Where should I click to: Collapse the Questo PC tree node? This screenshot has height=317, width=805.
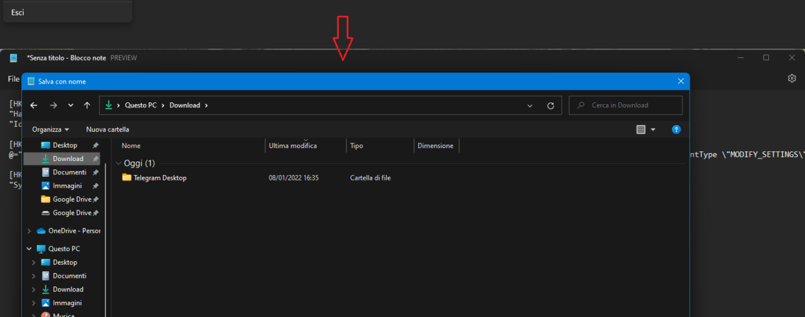tap(29, 249)
